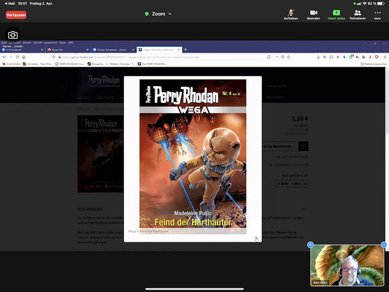Click the lightbox close icon at bottom right
This screenshot has height=292, width=389.
[256, 239]
